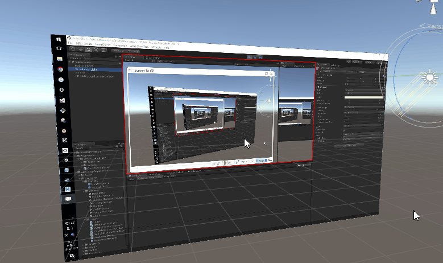Open the Oculus app icon on taskbar

(x=65, y=150)
